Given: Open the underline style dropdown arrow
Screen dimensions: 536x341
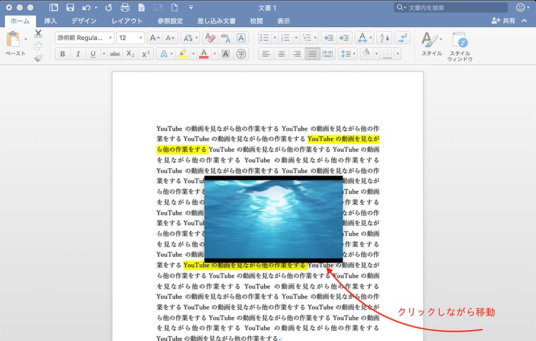Looking at the screenshot, I should tap(103, 54).
